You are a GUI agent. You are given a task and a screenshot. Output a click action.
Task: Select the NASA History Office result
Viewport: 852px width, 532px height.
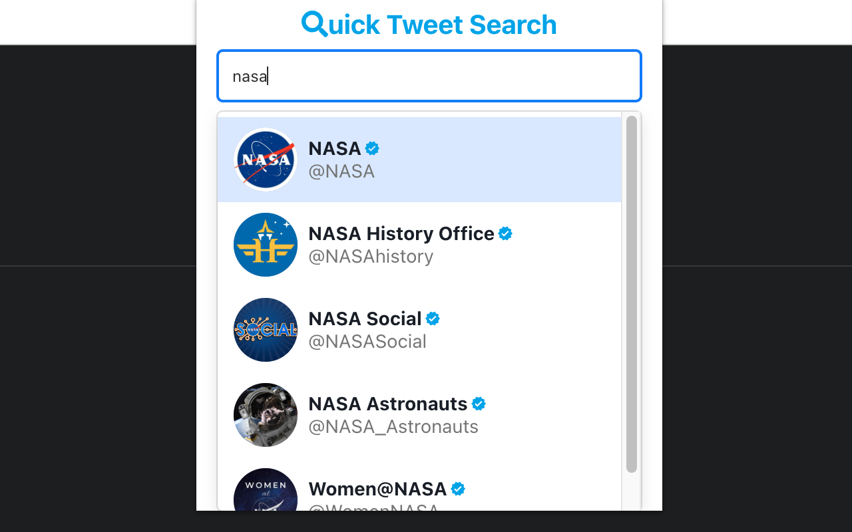pyautogui.click(x=419, y=244)
